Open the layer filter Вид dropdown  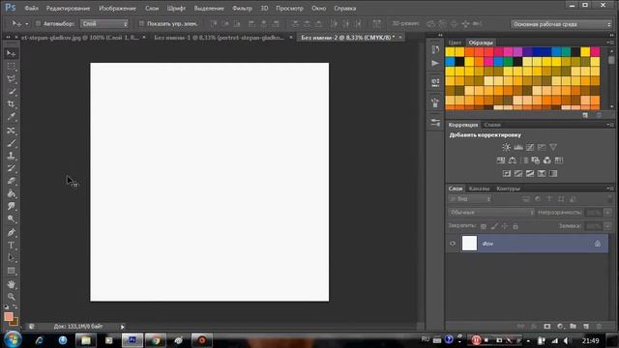[470, 199]
